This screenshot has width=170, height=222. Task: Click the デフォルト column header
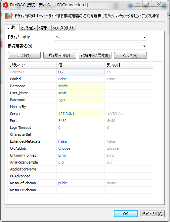coord(129,65)
